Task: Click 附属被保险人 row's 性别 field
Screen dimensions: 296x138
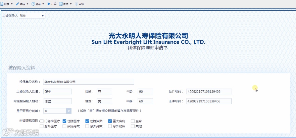Action: pos(104,101)
